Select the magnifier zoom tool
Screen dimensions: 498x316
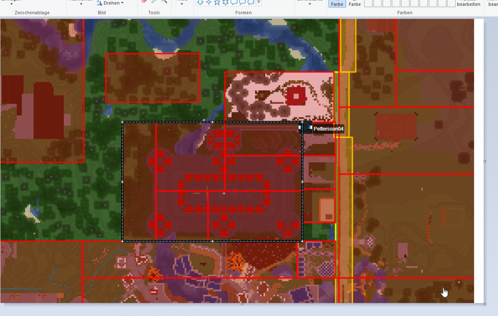point(164,1)
